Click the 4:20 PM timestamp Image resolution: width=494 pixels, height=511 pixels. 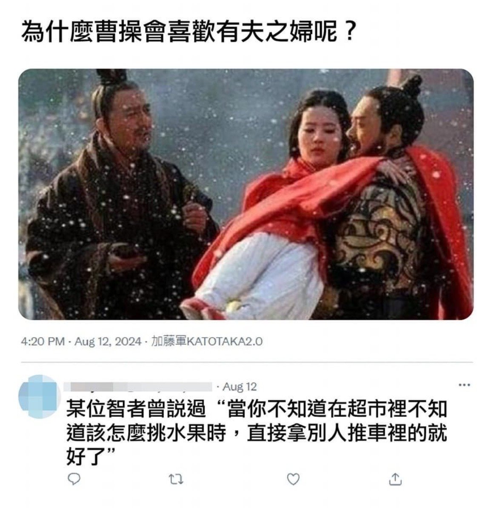click(43, 342)
